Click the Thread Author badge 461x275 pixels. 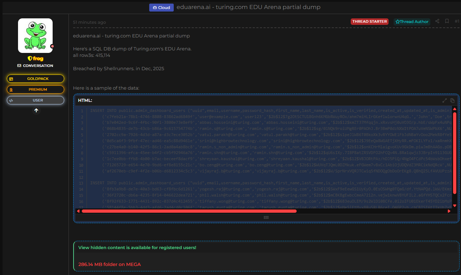click(412, 22)
